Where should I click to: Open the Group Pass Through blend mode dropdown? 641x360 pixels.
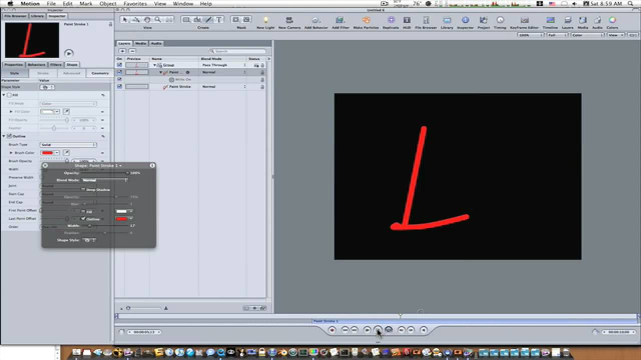(224, 65)
